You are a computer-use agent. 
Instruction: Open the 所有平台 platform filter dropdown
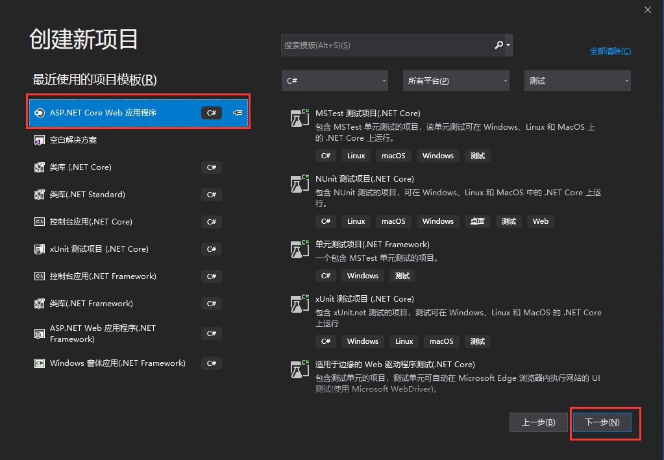coord(456,80)
